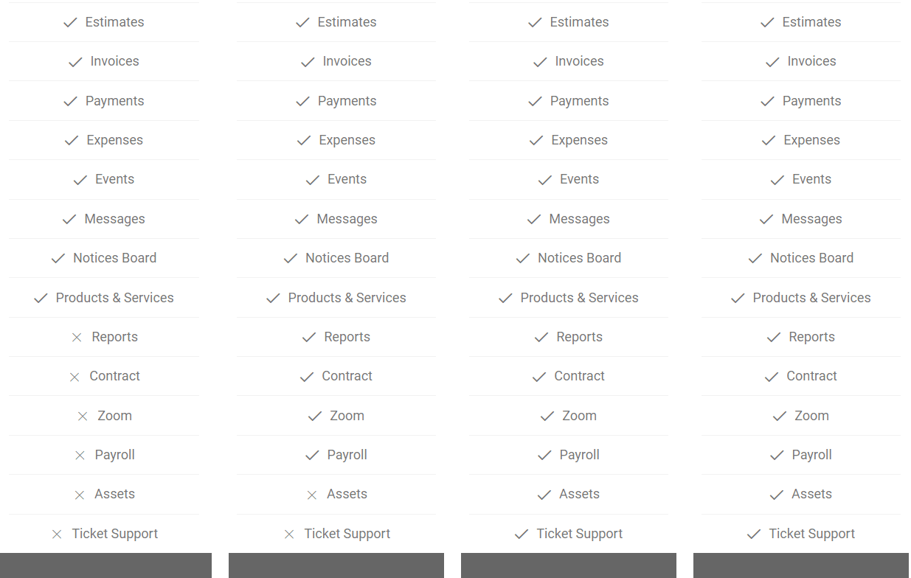Click the checkmark beside Reports in the second column
This screenshot has width=911, height=578.
(309, 337)
